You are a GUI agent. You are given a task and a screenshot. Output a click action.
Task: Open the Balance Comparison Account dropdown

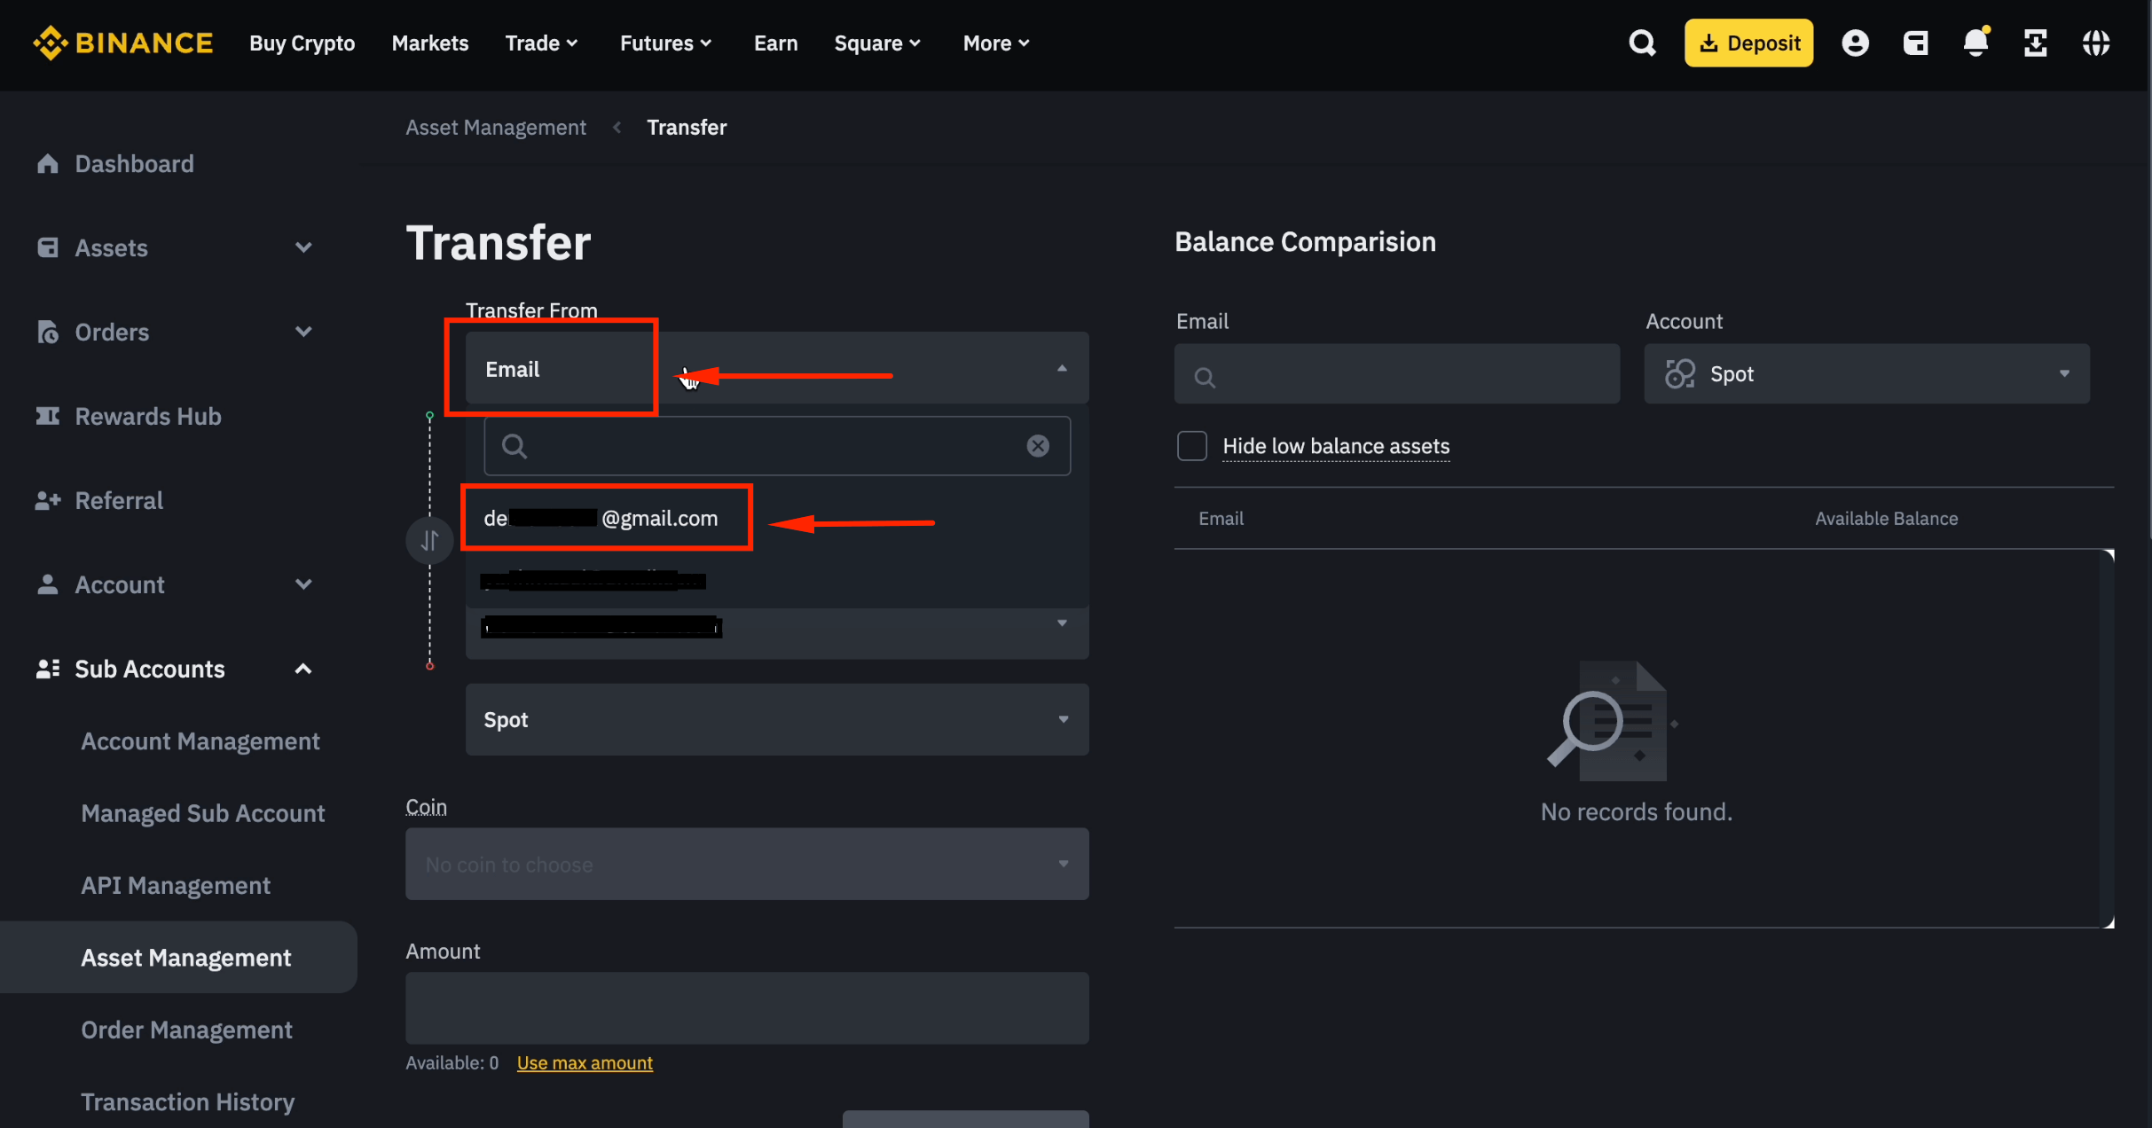click(1866, 374)
